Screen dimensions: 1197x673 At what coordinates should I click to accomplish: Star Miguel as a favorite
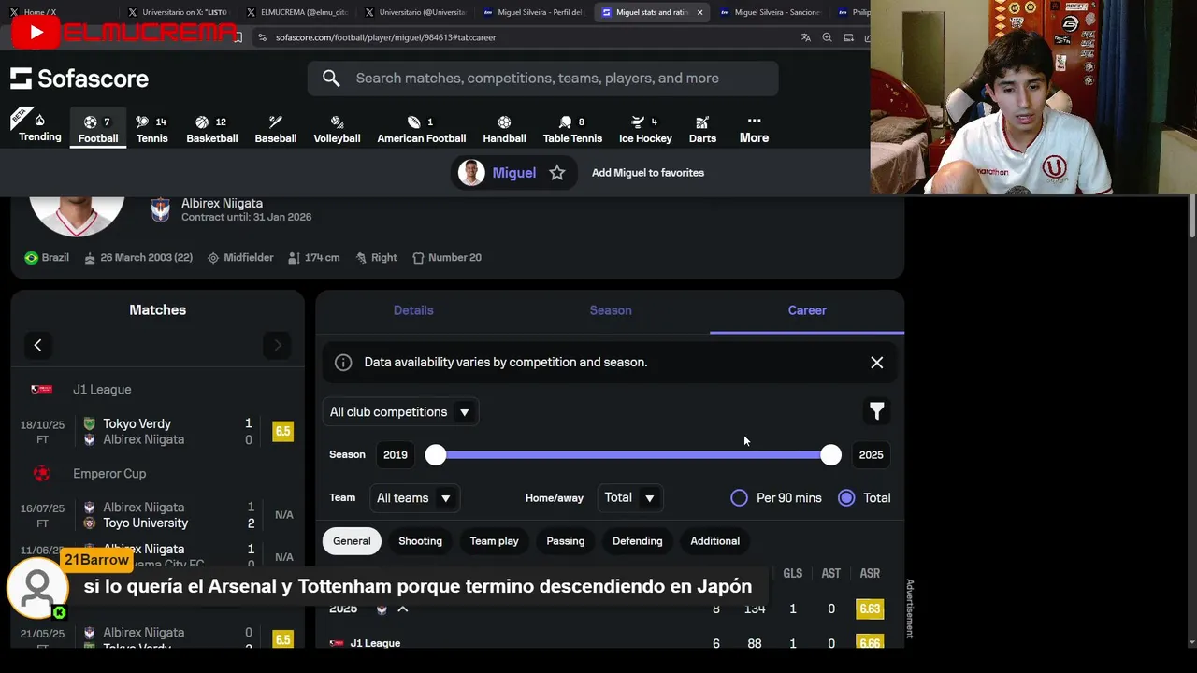tap(557, 173)
